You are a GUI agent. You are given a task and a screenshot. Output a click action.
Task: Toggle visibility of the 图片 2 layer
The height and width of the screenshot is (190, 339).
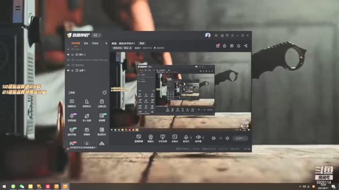[x=68, y=54]
